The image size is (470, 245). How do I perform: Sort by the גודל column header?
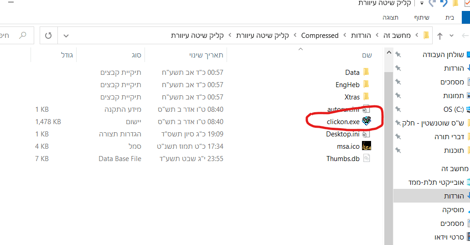[x=67, y=55]
